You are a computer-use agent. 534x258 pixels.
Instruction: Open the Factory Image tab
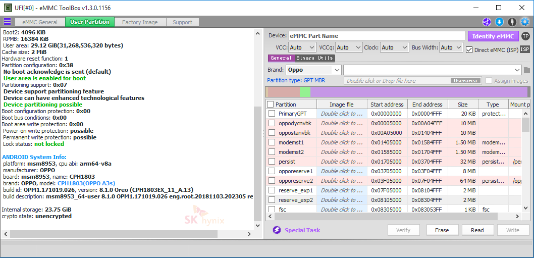pos(140,22)
